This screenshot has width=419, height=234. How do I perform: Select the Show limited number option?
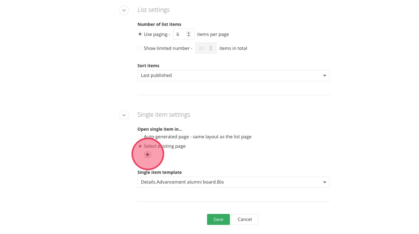click(x=140, y=48)
